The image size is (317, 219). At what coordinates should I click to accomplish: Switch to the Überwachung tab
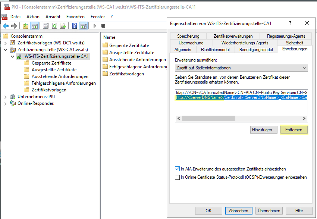point(191,43)
